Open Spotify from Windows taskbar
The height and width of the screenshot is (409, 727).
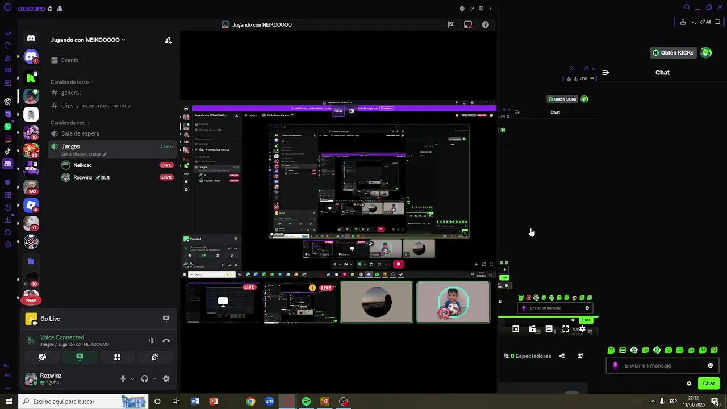(x=306, y=402)
